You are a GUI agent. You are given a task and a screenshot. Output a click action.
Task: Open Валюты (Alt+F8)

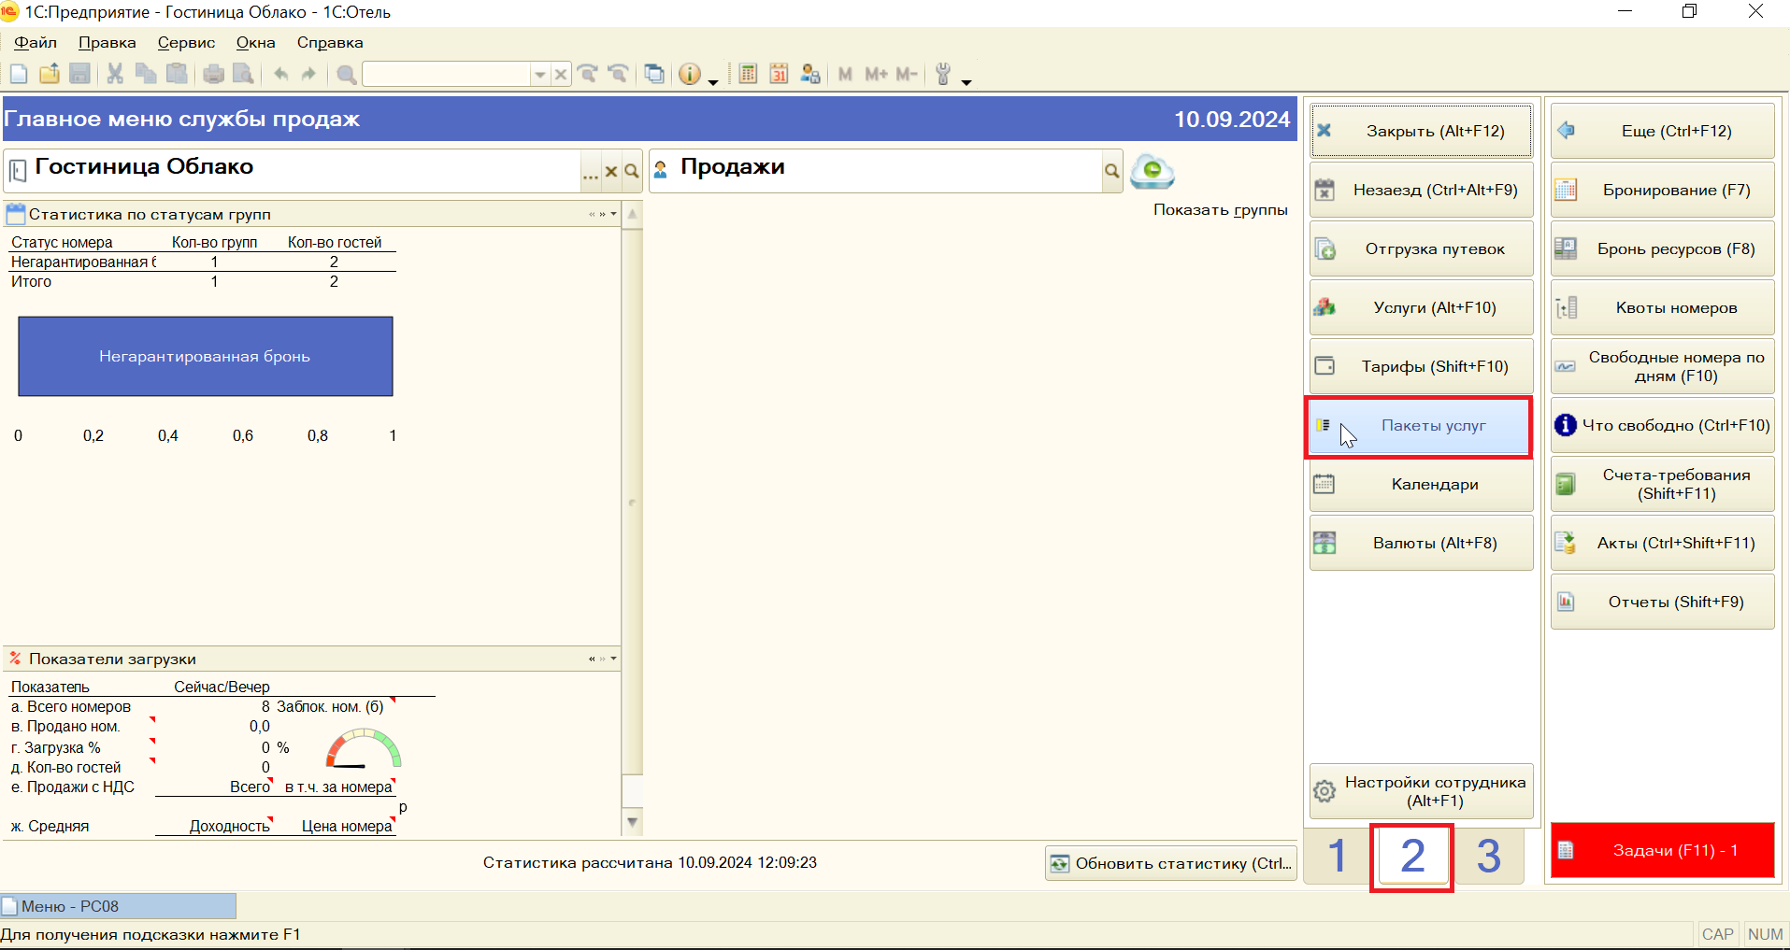pos(1422,543)
